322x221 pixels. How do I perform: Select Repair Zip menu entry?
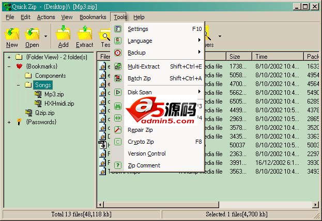(164, 130)
